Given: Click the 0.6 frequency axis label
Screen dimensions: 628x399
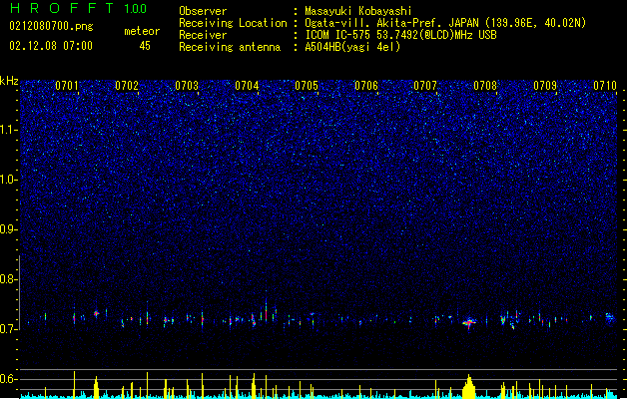Looking at the screenshot, I should [9, 379].
